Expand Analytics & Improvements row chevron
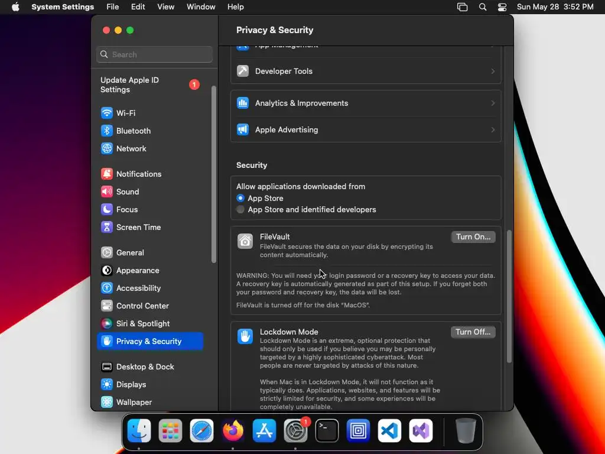 [x=493, y=103]
